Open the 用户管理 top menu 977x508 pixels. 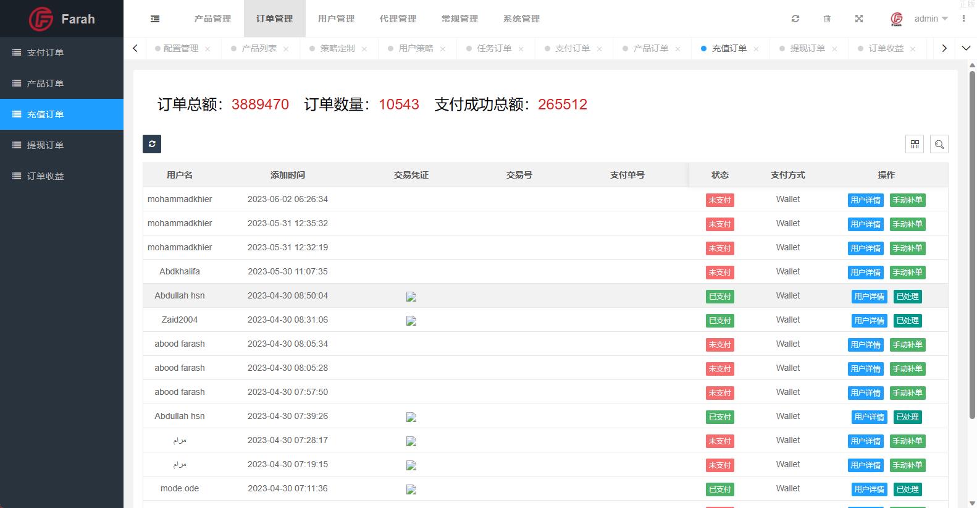pyautogui.click(x=336, y=19)
